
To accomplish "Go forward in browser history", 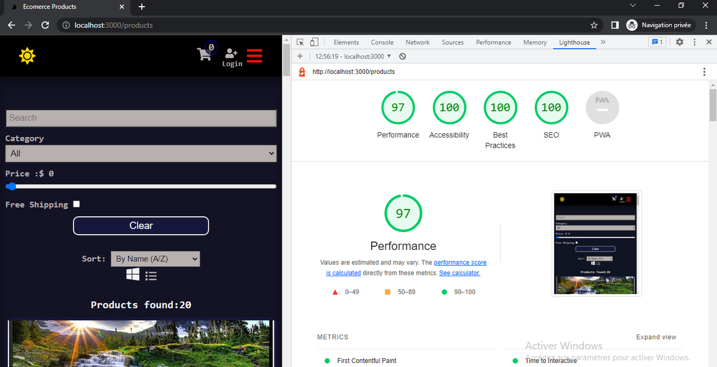I will [29, 25].
